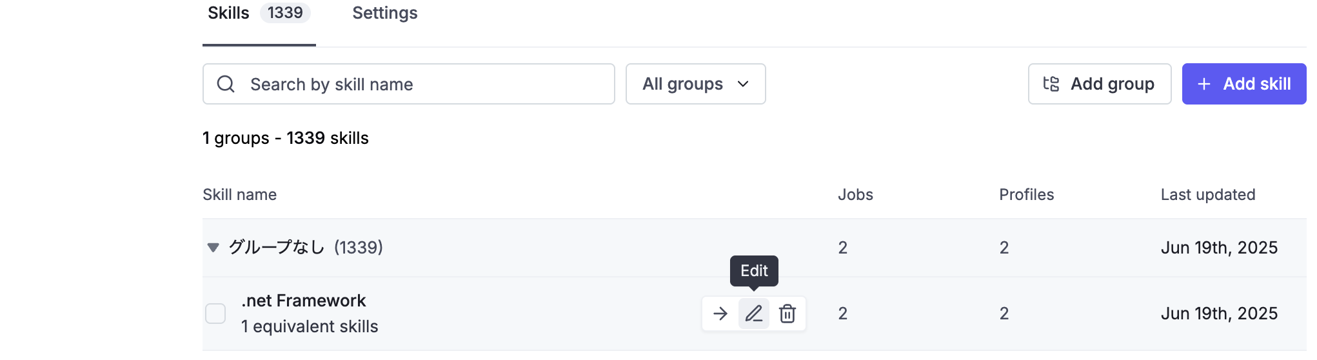
Task: Click the Add group button
Action: (1100, 84)
